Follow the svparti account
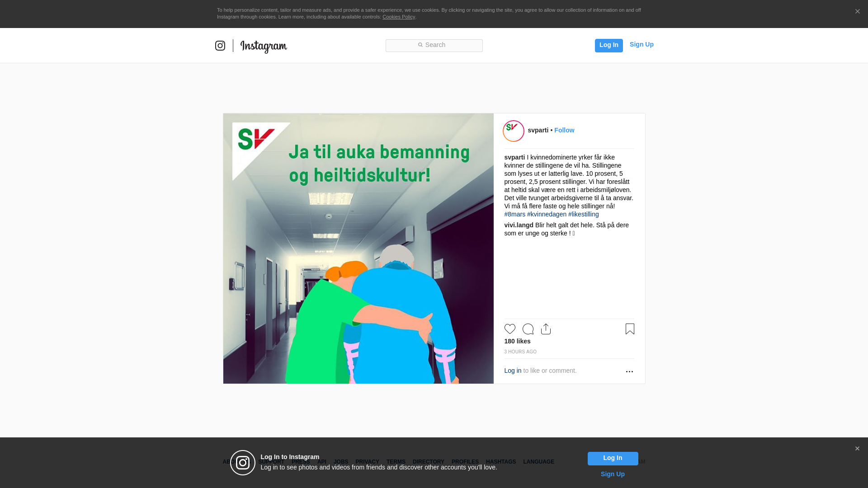 [x=564, y=130]
